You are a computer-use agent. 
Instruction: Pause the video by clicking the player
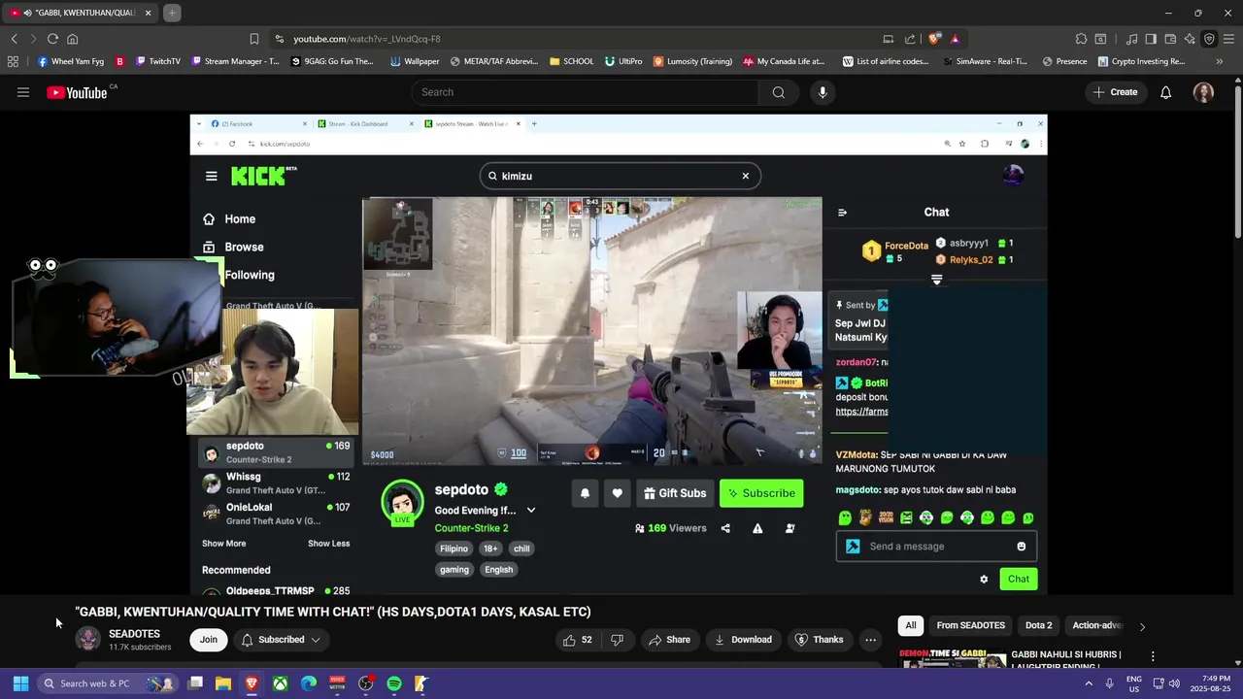(619, 354)
